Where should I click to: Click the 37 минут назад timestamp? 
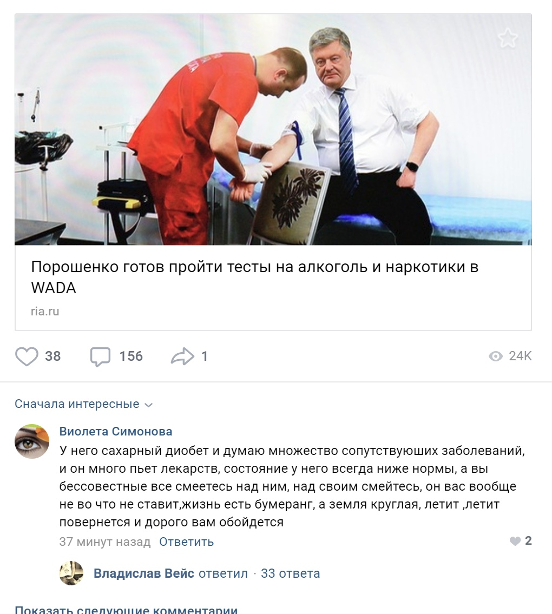coord(105,542)
